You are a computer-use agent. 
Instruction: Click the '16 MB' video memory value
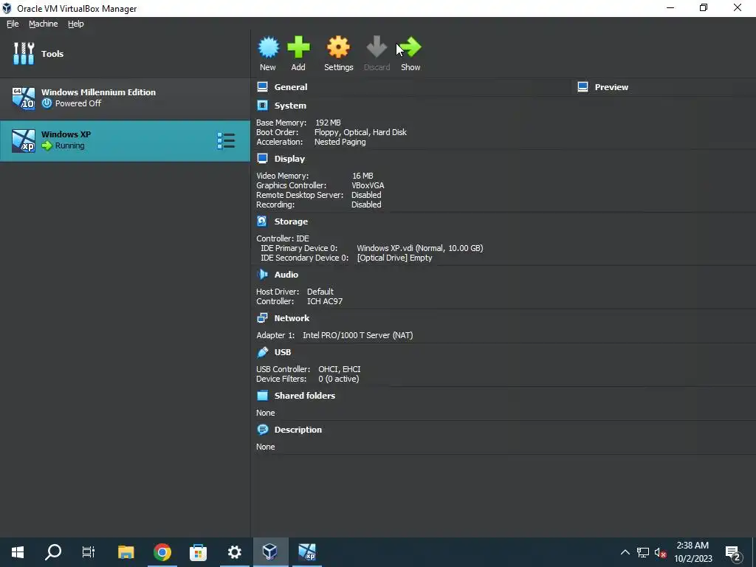(362, 176)
